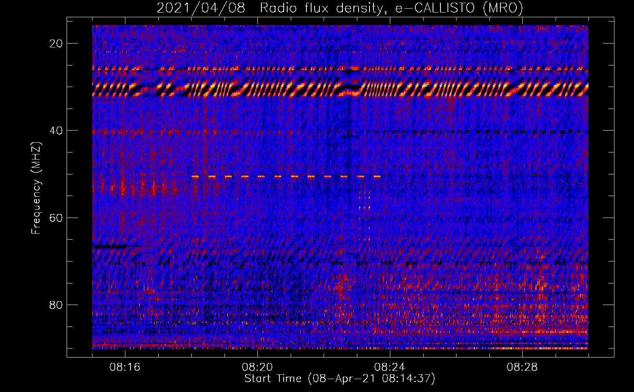Image resolution: width=634 pixels, height=392 pixels.
Task: Click the bright striped interference band near 30 MHz
Action: click(x=340, y=89)
